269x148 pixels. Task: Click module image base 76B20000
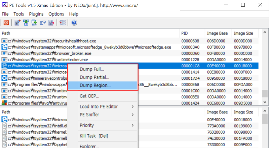click(216, 132)
